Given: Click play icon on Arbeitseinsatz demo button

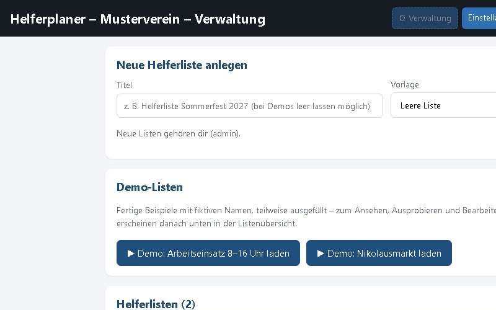Looking at the screenshot, I should click(x=131, y=254).
